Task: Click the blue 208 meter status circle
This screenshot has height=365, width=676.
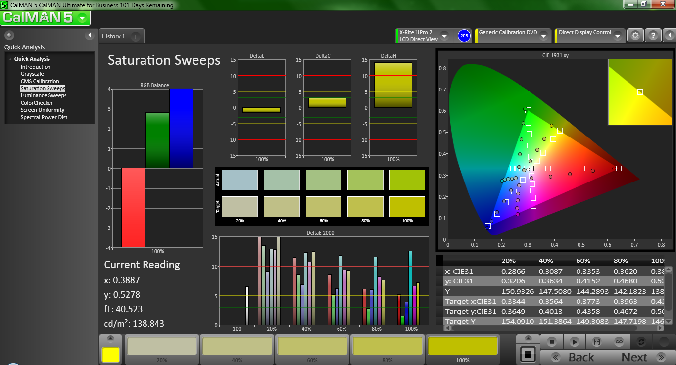Action: pos(464,36)
